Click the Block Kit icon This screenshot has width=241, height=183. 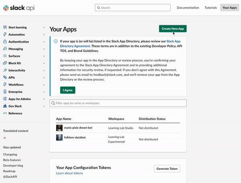[5, 63]
